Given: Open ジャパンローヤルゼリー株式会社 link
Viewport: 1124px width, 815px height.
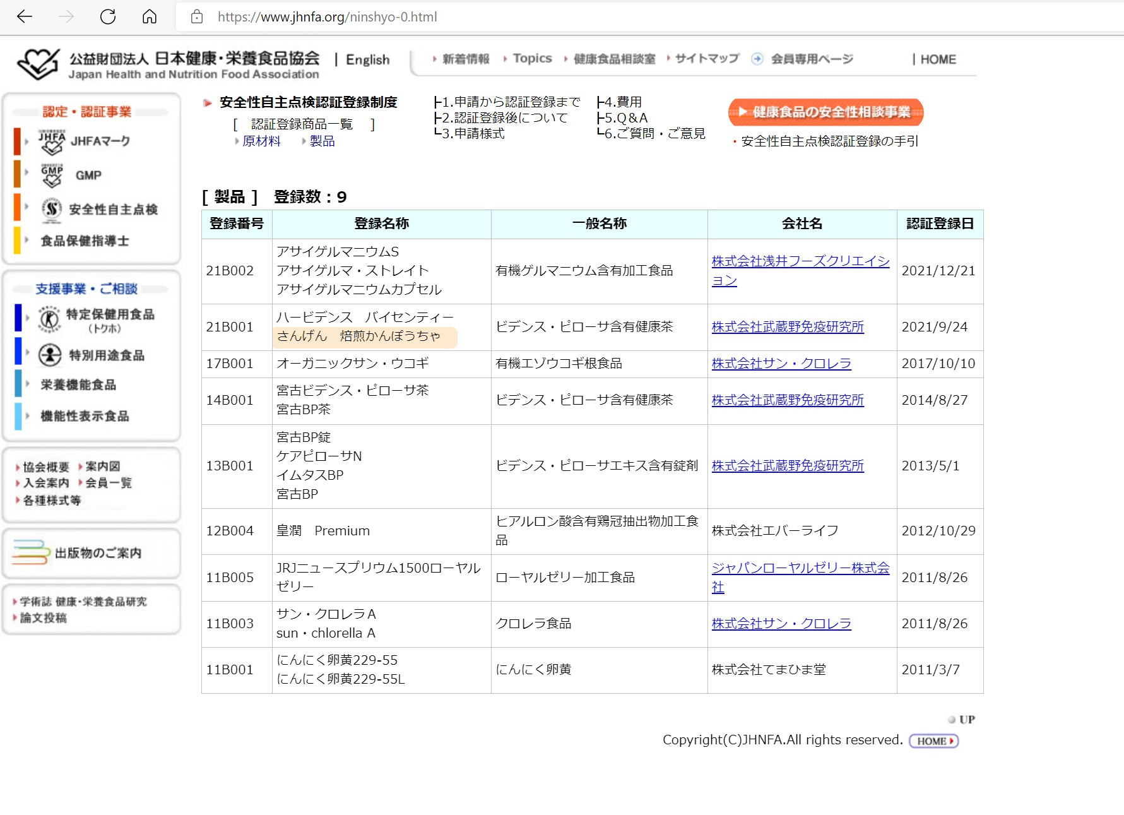Looking at the screenshot, I should [x=800, y=578].
